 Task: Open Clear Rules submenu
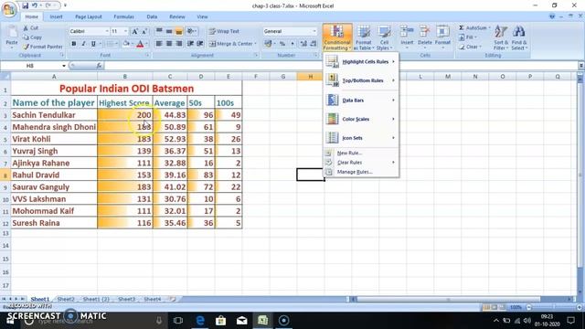click(361, 163)
